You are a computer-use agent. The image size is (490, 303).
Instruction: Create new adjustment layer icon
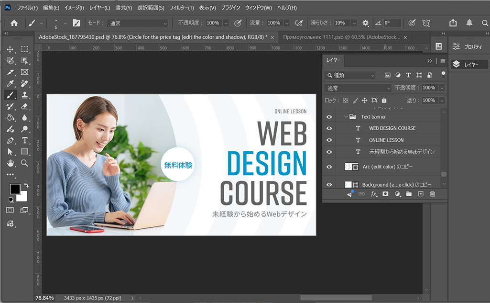click(x=397, y=194)
